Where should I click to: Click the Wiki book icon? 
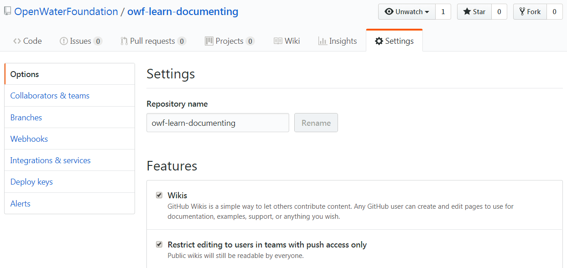(x=278, y=41)
